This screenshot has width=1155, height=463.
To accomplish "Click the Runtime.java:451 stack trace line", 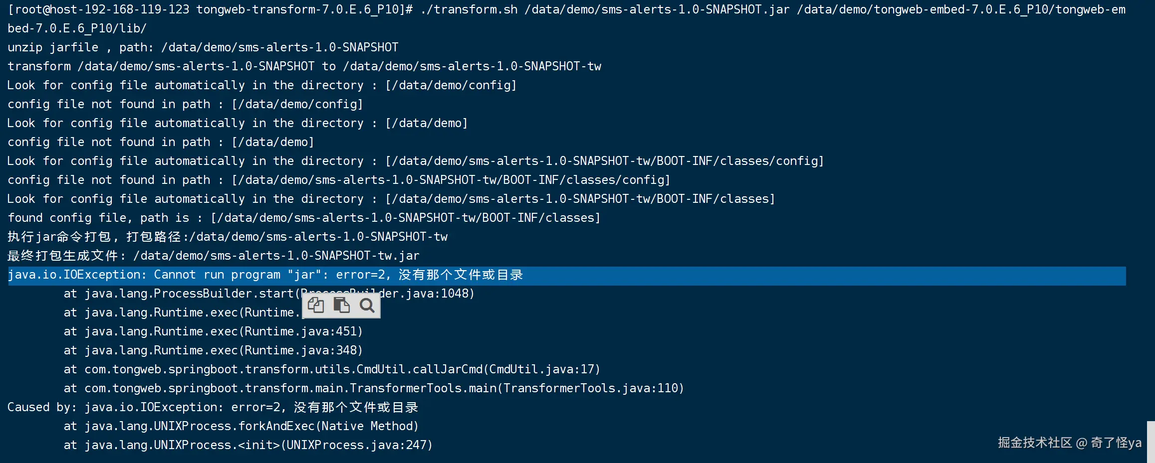I will 213,331.
